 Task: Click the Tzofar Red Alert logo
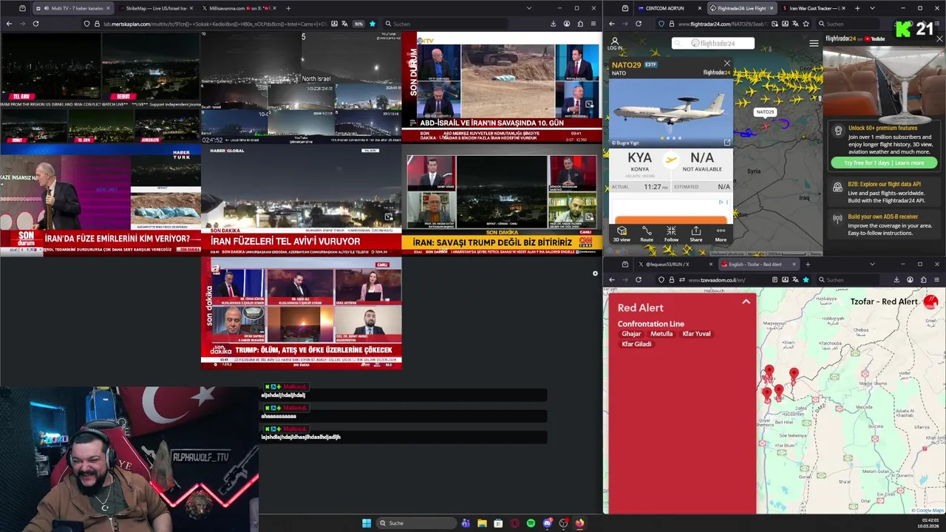[930, 301]
